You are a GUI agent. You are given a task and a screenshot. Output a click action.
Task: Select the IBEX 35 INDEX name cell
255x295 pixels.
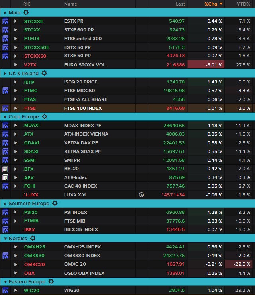(99, 229)
